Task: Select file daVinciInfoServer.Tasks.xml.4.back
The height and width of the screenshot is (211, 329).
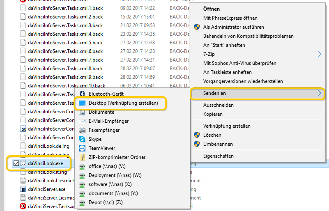Action: coord(65,34)
